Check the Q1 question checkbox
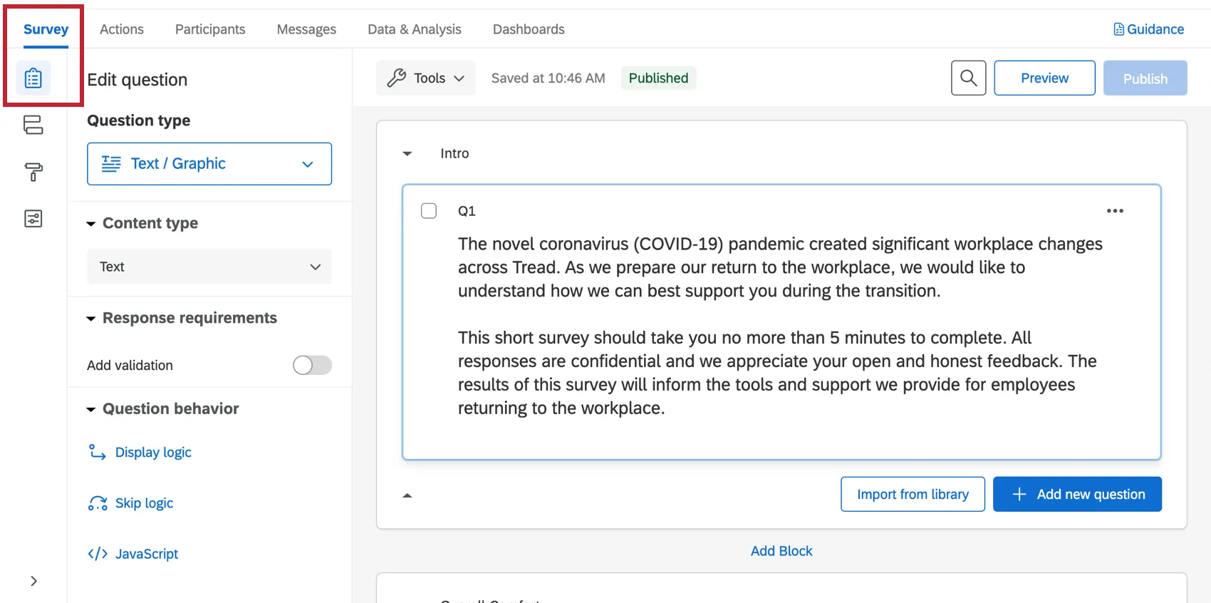 pyautogui.click(x=429, y=211)
